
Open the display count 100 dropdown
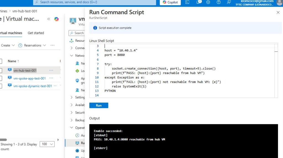click(47, 144)
